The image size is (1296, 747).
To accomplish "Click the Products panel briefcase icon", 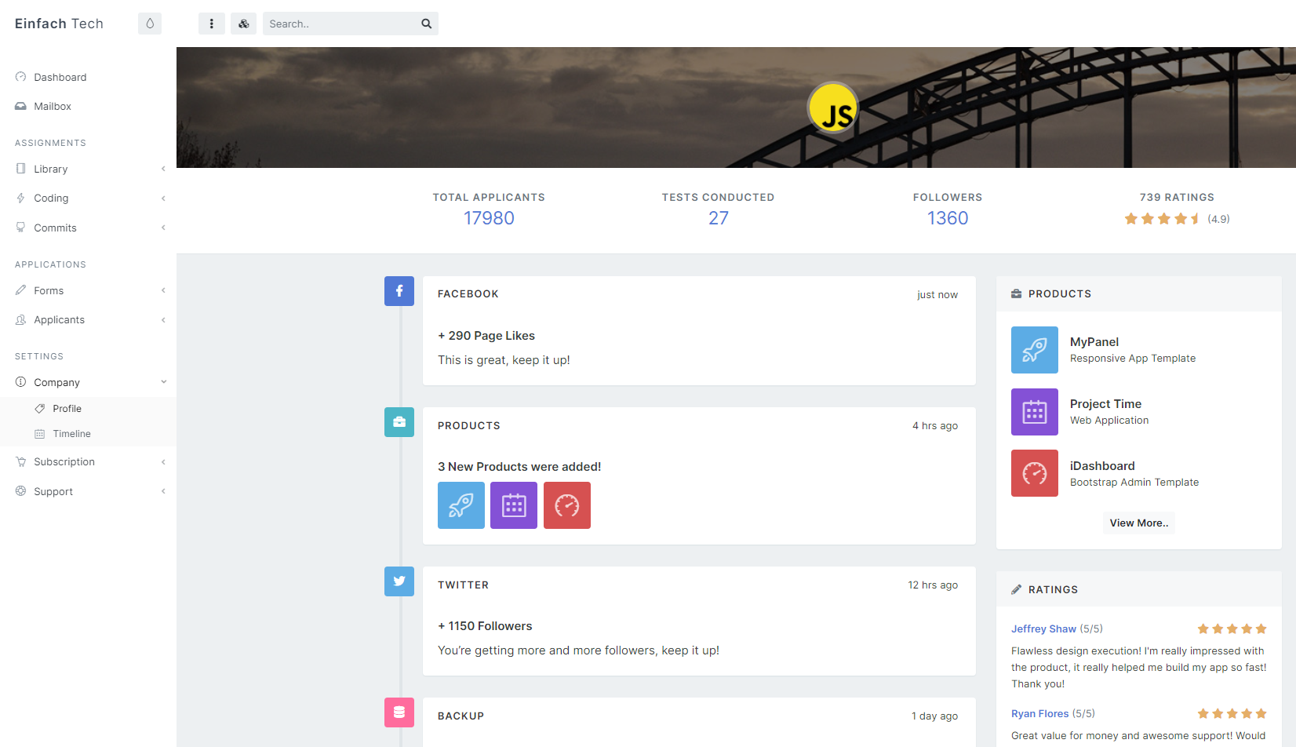I will click(1017, 293).
